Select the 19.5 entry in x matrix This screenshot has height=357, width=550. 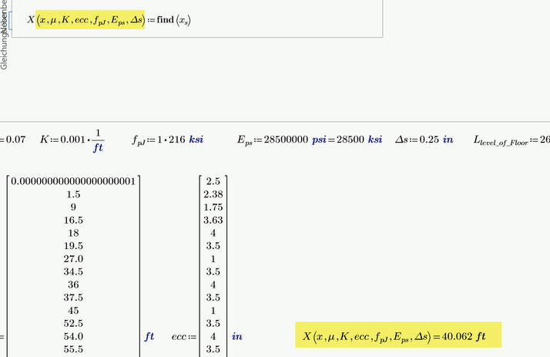73,246
